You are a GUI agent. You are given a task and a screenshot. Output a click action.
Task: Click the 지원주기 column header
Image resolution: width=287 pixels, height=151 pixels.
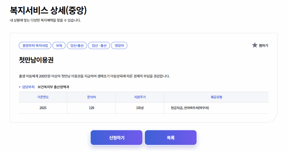pyautogui.click(x=140, y=97)
